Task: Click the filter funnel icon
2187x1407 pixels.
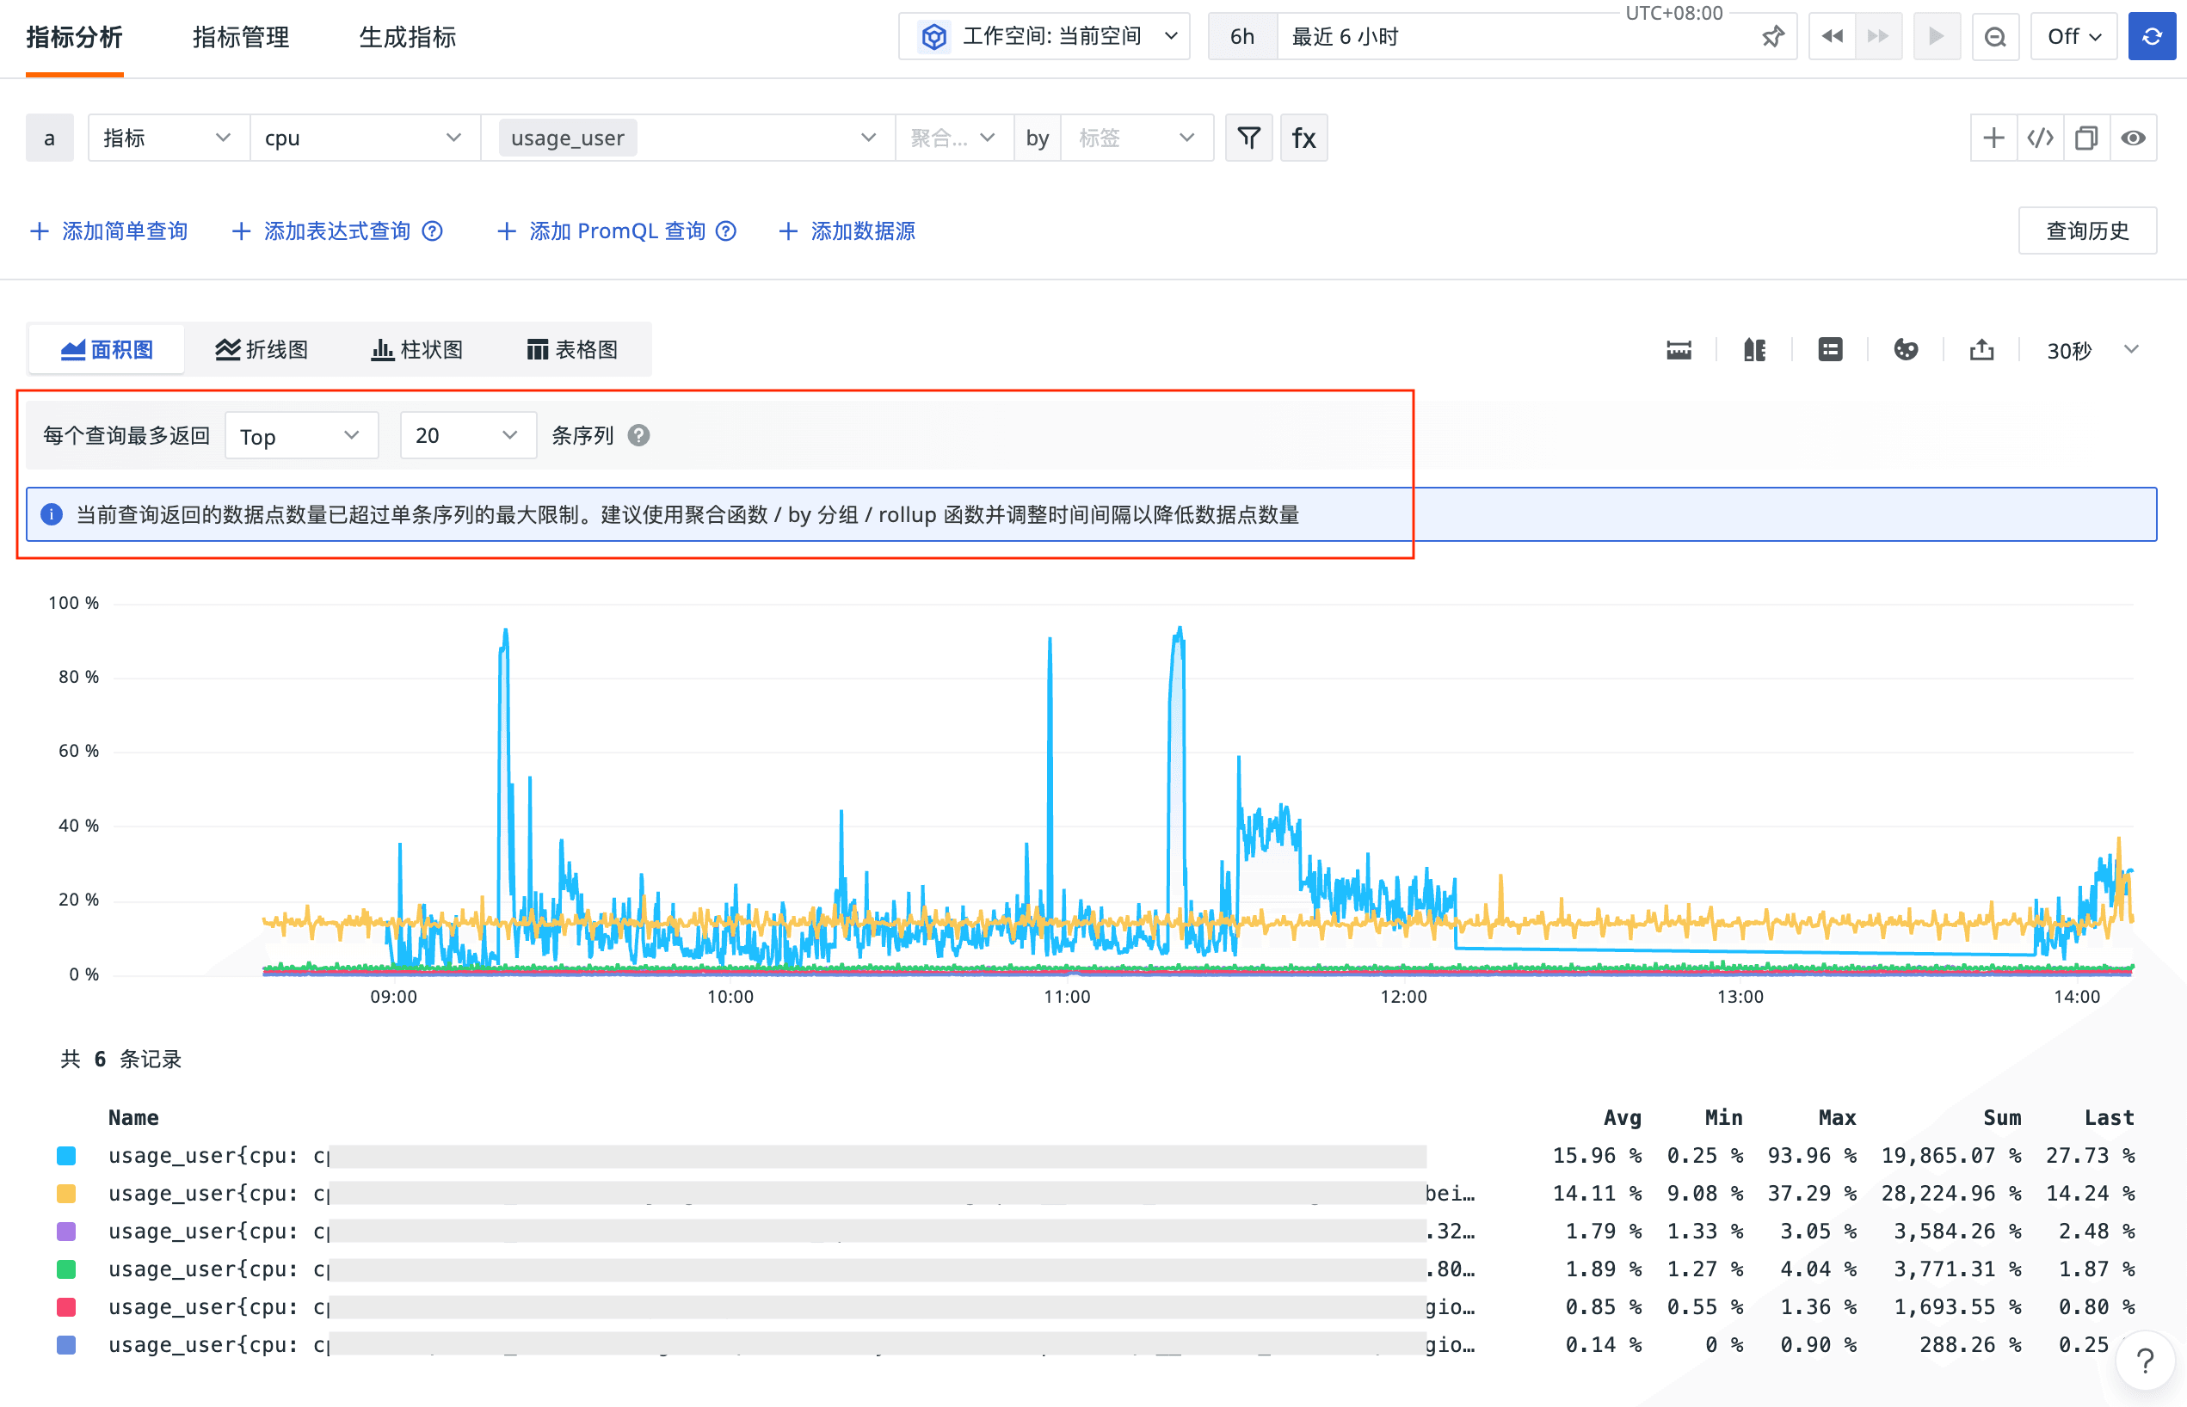Action: click(x=1248, y=138)
